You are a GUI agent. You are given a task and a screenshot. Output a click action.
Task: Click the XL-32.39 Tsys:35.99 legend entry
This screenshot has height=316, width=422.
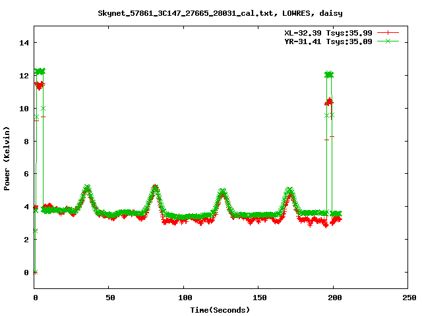coord(328,33)
